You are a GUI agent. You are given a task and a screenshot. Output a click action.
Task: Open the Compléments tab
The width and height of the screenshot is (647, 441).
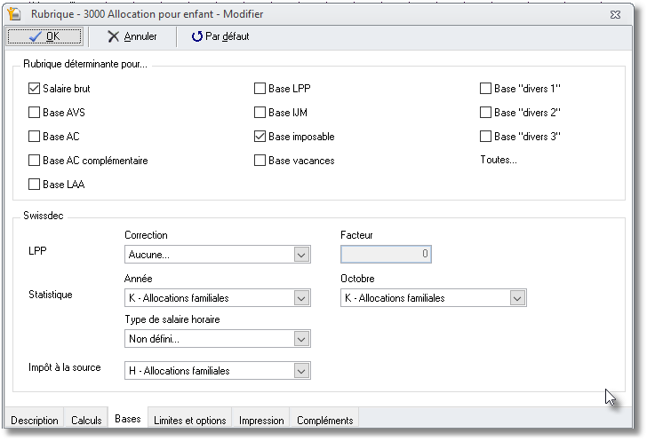(x=324, y=421)
